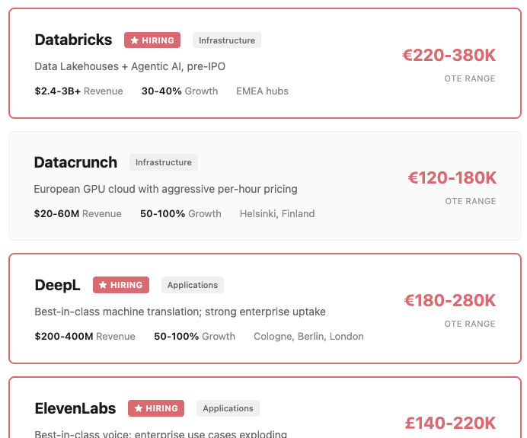Open the Databricks company title

pyautogui.click(x=73, y=40)
